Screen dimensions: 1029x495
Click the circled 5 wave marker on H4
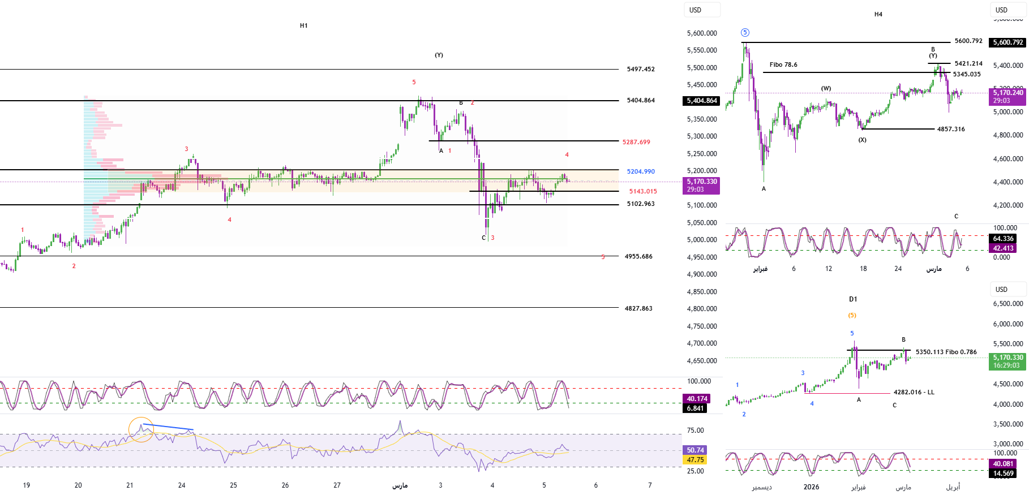tap(745, 33)
